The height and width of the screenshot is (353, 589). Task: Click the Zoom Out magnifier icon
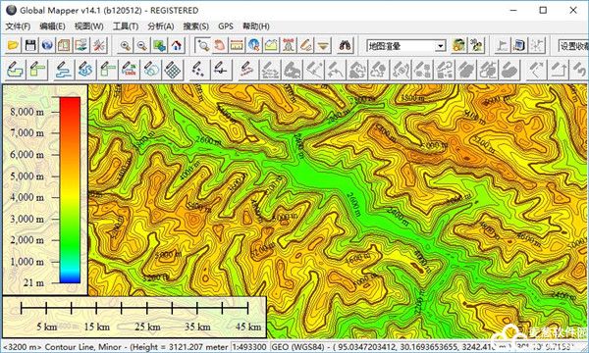[x=142, y=46]
